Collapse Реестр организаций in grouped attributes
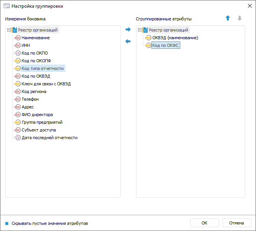This screenshot has width=256, height=231. pyautogui.click(x=140, y=30)
